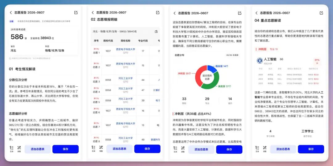Open 目录 icon on the 志愿分布 chart screen
The width and height of the screenshot is (333, 166).
175,149
